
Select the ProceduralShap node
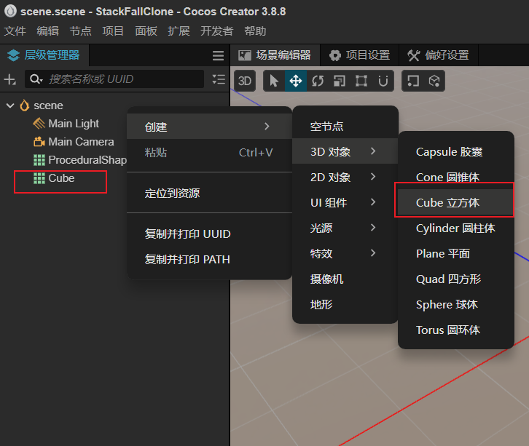87,160
